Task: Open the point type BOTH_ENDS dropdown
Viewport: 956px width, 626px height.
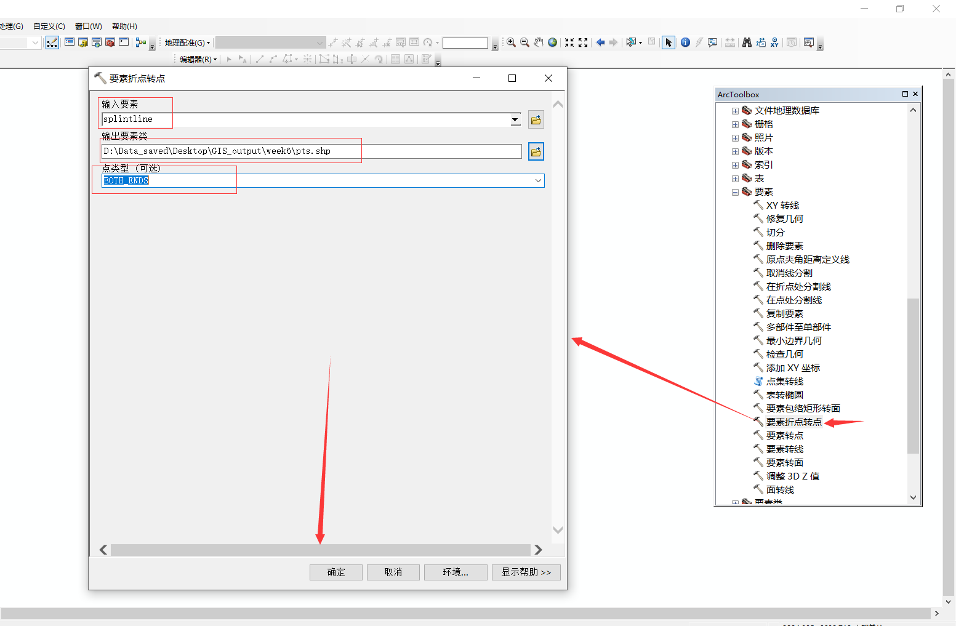Action: 538,180
